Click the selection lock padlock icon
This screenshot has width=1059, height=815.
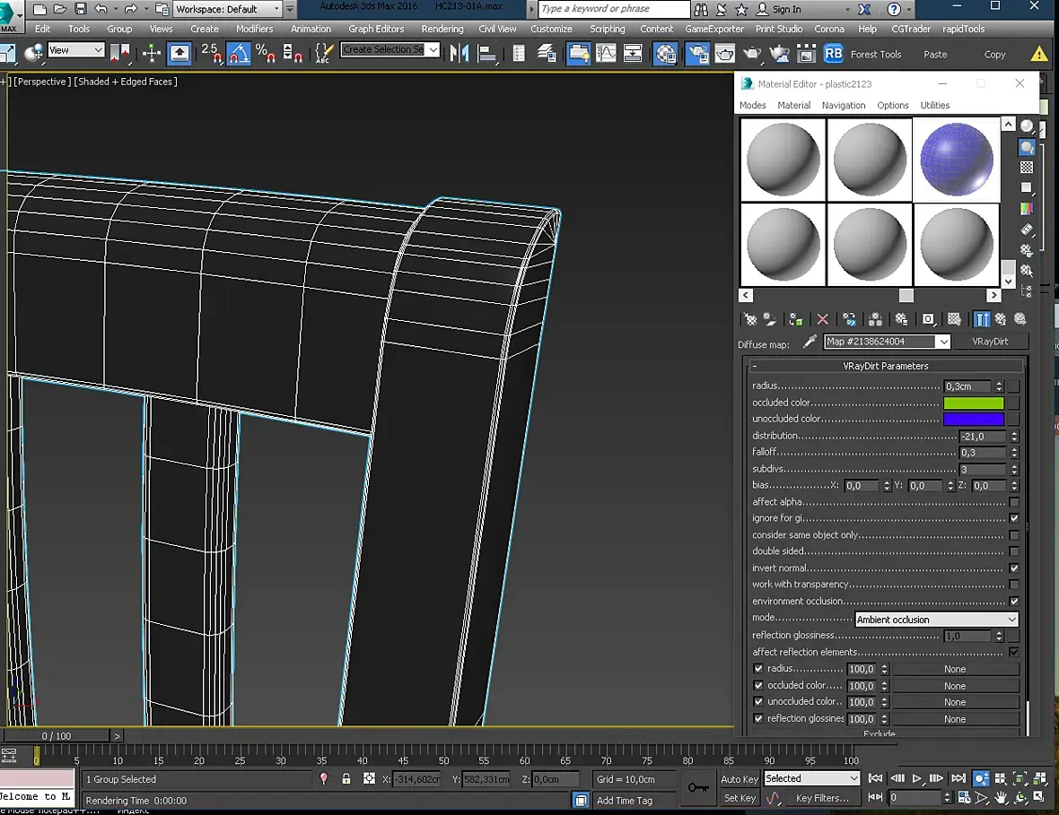(x=346, y=779)
